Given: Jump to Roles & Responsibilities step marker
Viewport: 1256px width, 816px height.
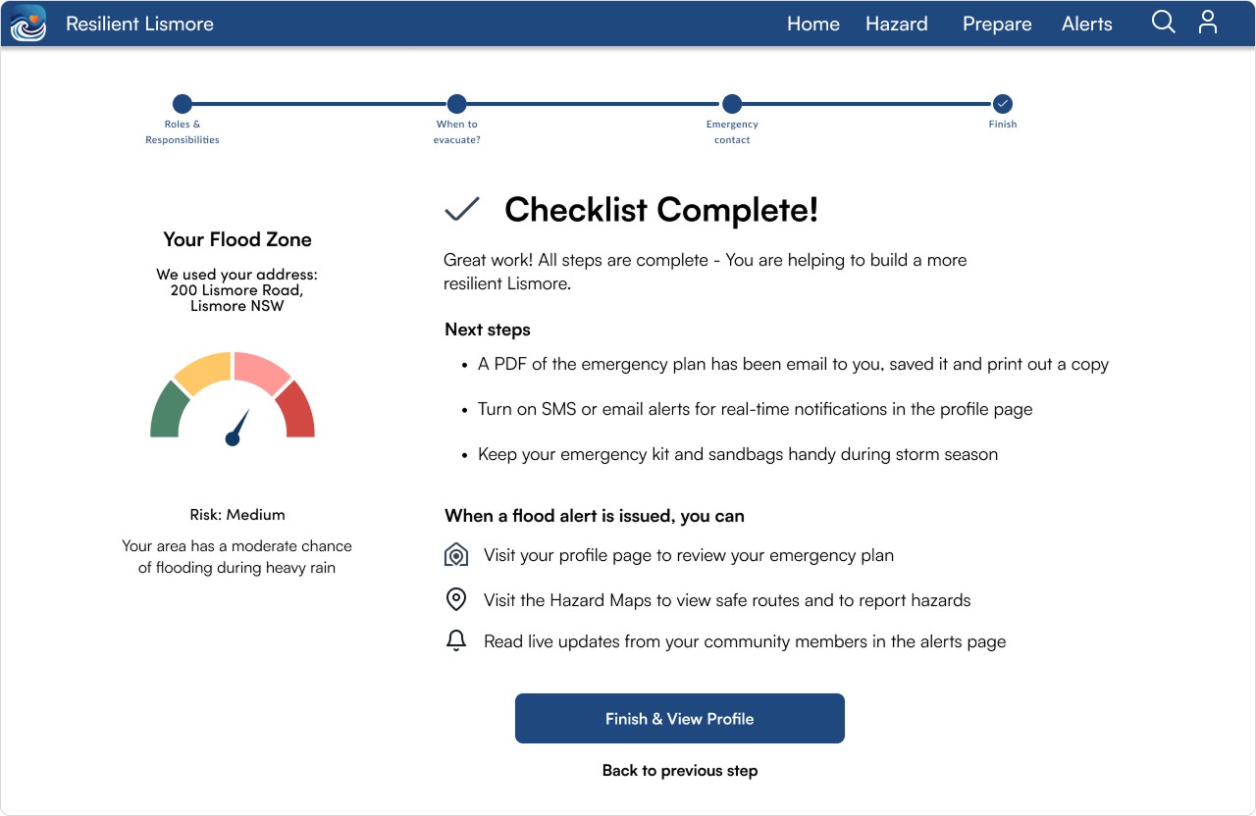Looking at the screenshot, I should click(183, 104).
